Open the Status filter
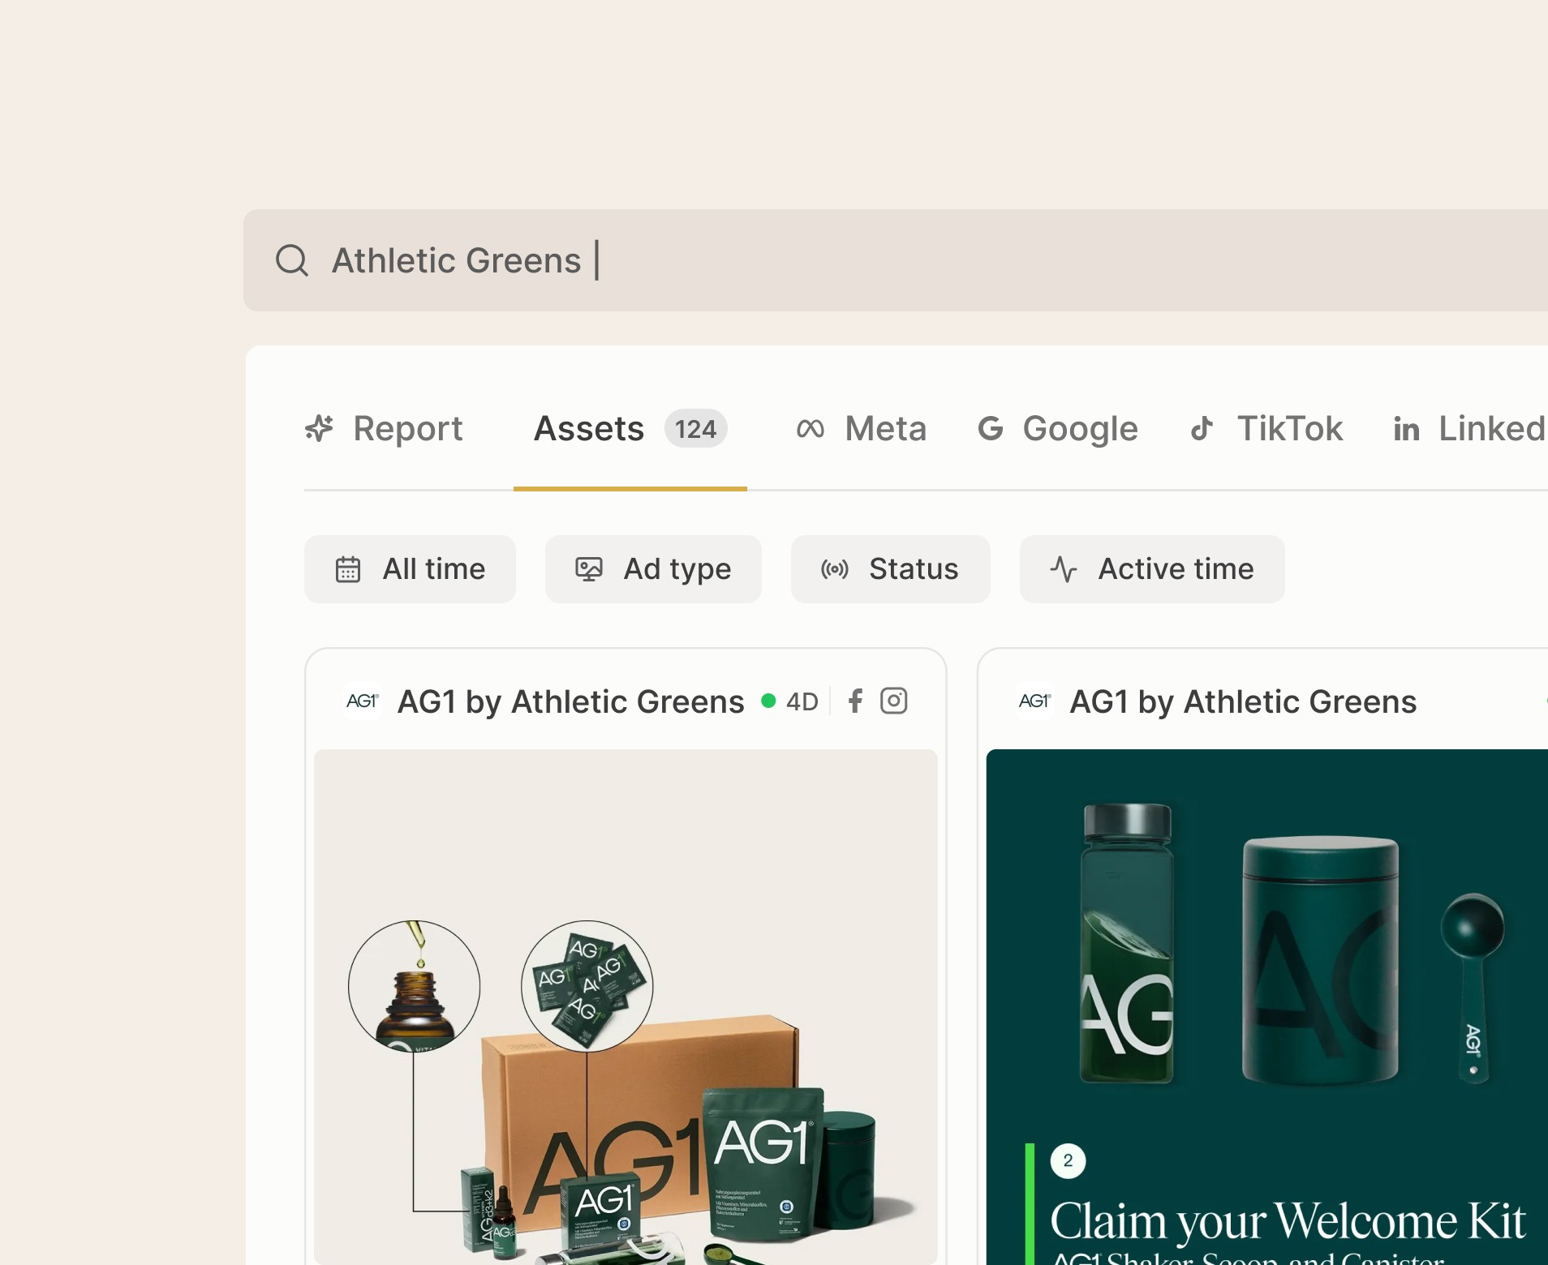 pyautogui.click(x=891, y=569)
